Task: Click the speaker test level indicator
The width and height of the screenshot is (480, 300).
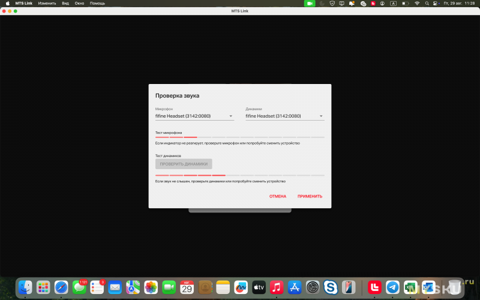Action: click(239, 175)
